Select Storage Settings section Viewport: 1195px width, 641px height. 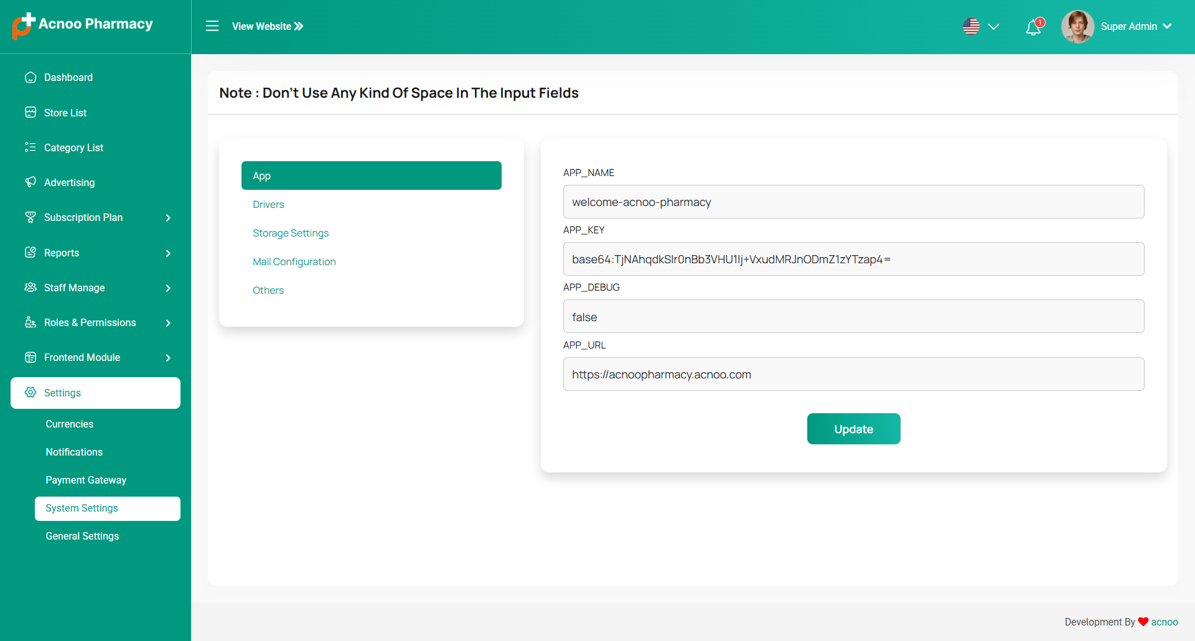[290, 233]
